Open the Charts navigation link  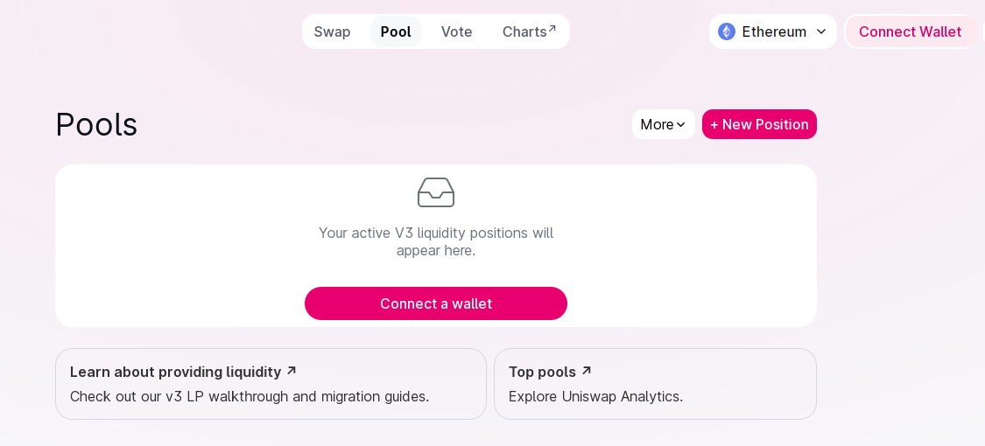(x=524, y=31)
